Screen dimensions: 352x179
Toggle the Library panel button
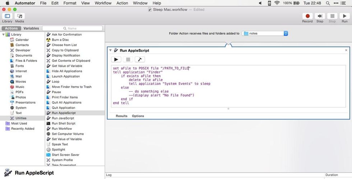[x=7, y=16]
